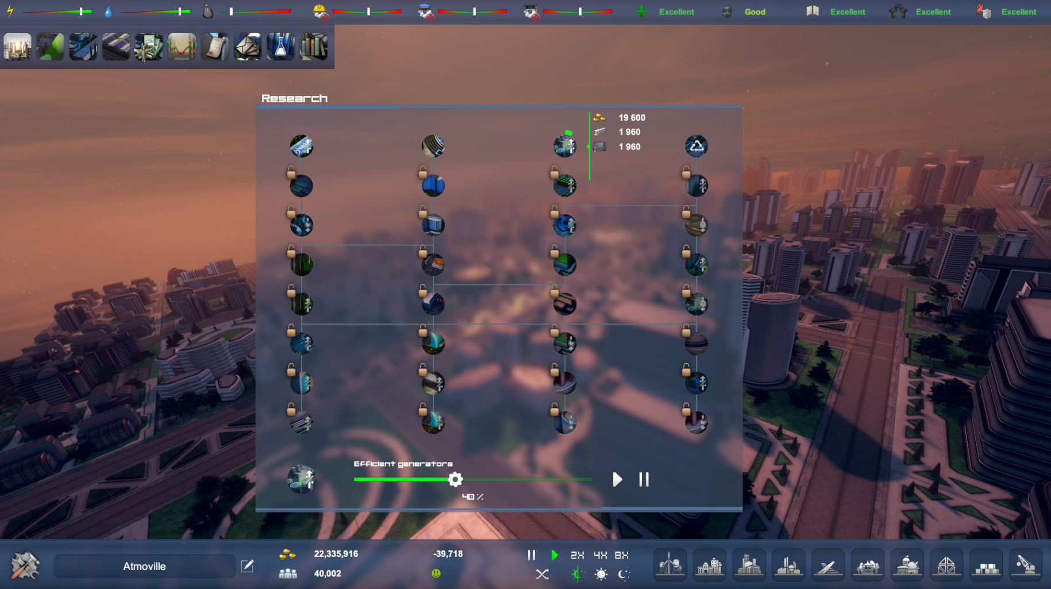Select the recycling research node
Screen dimensions: 1051x589
(696, 146)
